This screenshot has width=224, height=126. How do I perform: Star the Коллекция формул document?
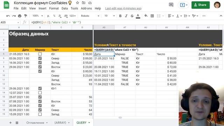point(77,3)
